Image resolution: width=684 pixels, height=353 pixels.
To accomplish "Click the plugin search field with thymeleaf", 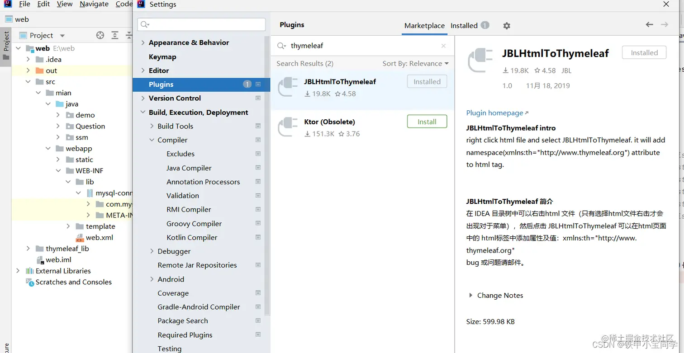I will coord(362,46).
